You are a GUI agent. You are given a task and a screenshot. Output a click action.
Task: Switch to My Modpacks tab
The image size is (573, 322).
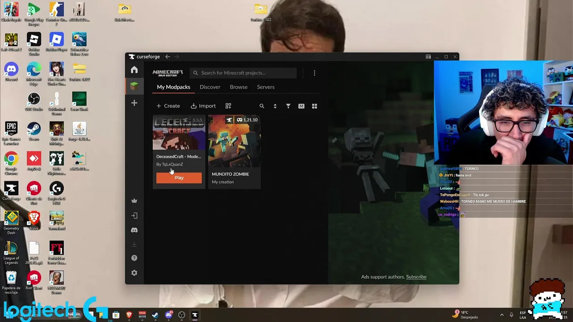coord(173,87)
